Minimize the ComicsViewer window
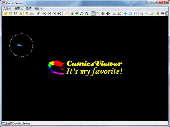This screenshot has width=170, height=127. [x=150, y=2]
